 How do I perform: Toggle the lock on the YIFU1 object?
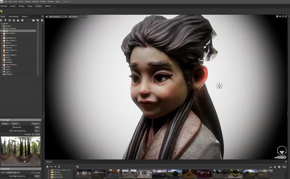coord(38,53)
